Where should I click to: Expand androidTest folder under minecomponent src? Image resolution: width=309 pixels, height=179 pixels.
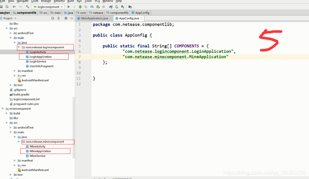point(10,127)
